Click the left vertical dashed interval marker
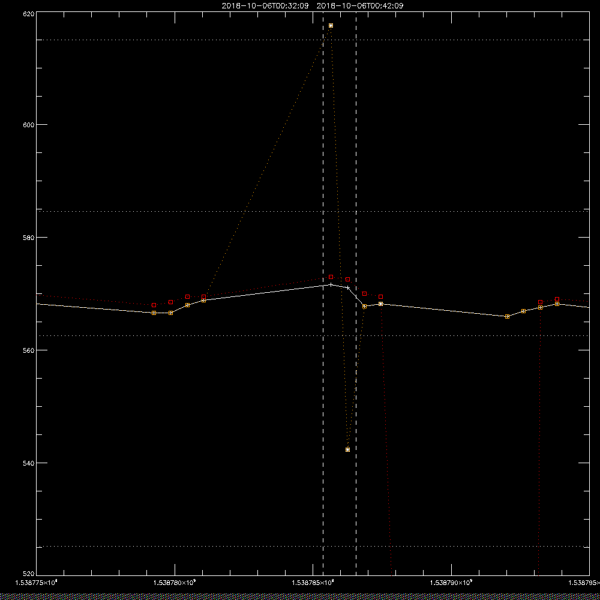 pyautogui.click(x=323, y=293)
